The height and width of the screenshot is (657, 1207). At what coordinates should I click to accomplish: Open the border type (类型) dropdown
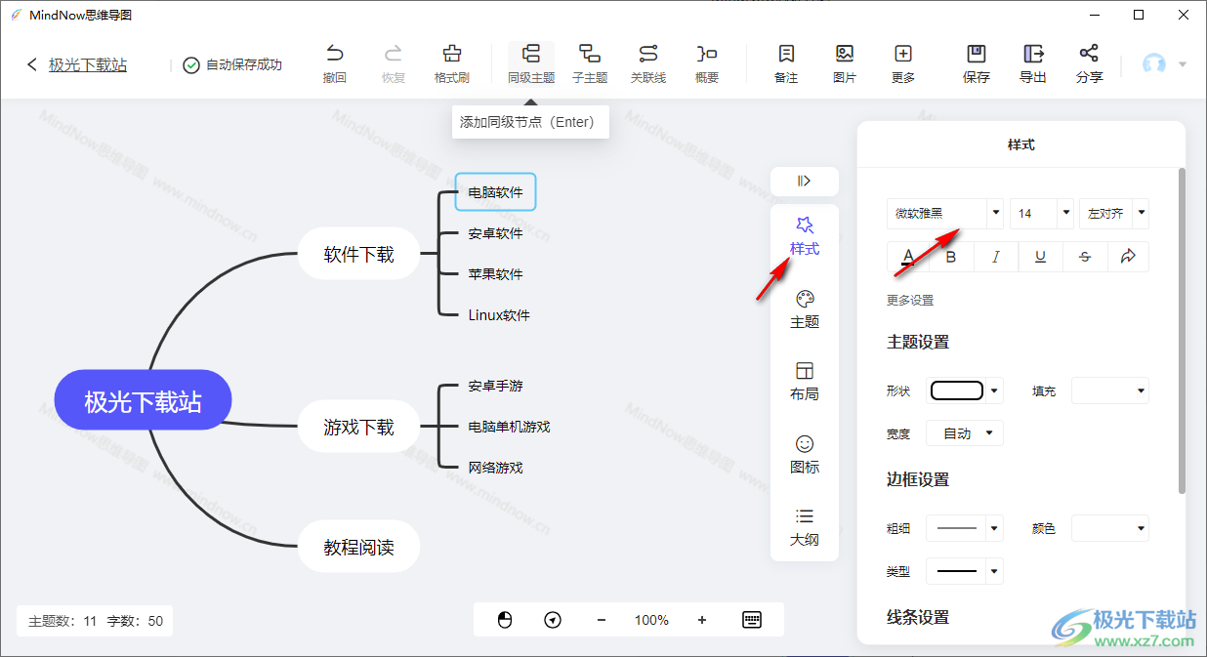click(965, 571)
